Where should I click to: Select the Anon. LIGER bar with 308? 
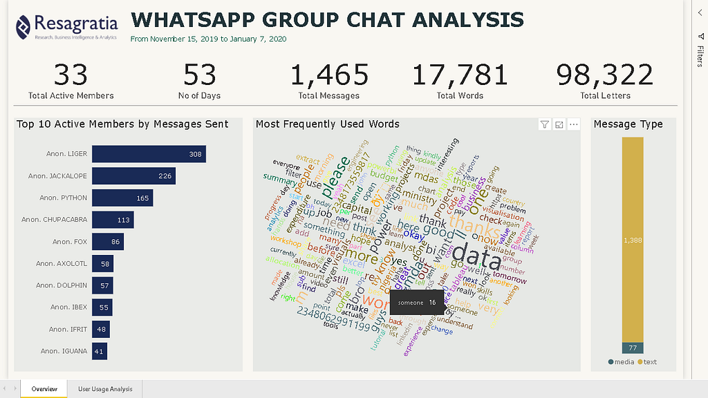149,154
